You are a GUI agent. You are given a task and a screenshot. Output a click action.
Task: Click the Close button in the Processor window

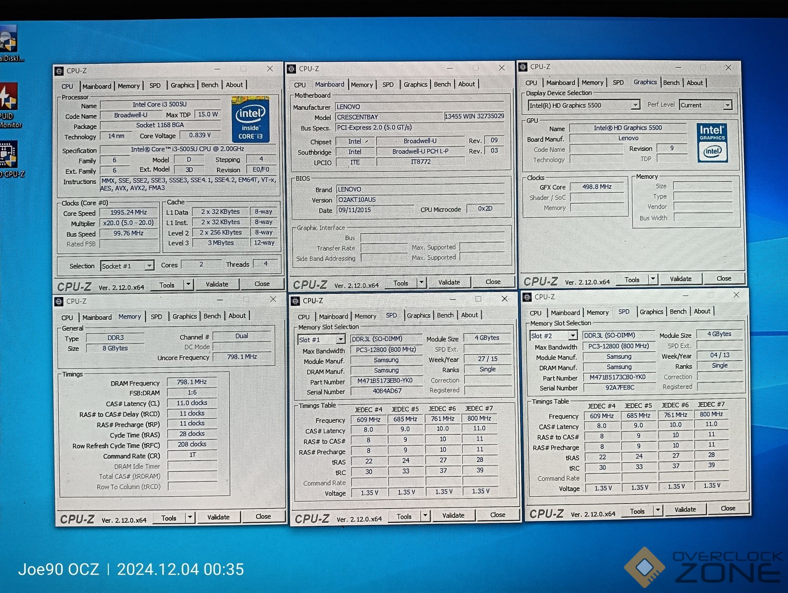[x=262, y=284]
